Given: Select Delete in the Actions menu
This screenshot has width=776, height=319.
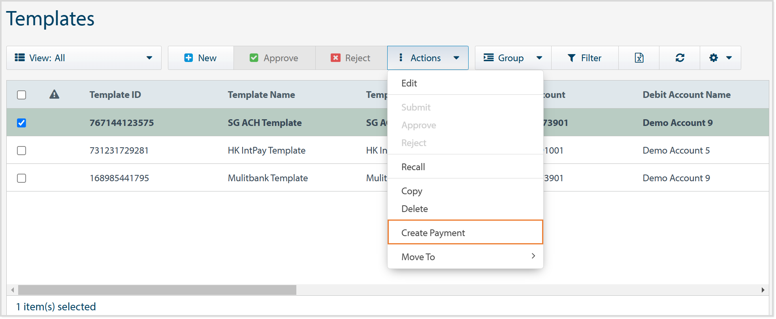Looking at the screenshot, I should click(x=414, y=209).
